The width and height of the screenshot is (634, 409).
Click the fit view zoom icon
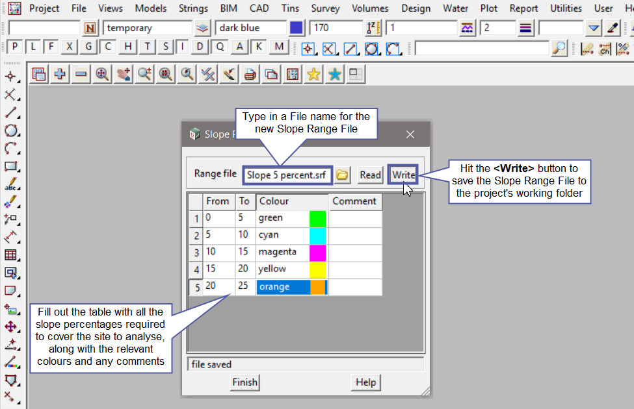coord(102,74)
